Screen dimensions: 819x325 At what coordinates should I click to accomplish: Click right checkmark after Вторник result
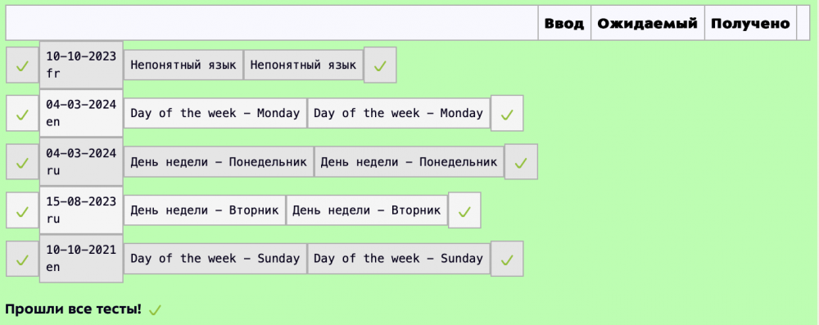tap(464, 210)
